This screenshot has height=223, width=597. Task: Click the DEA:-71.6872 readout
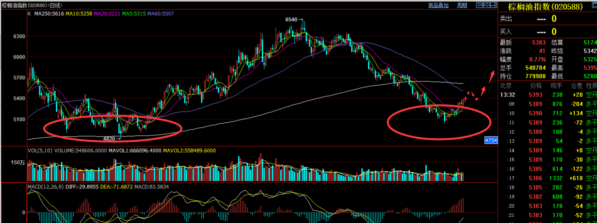pyautogui.click(x=116, y=187)
